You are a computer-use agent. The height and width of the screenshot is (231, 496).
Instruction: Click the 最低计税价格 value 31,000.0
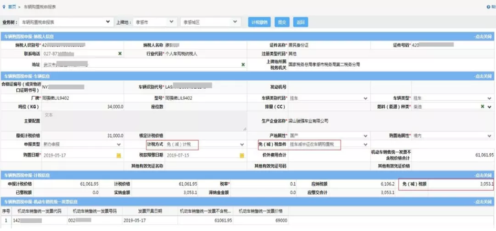pos(115,136)
